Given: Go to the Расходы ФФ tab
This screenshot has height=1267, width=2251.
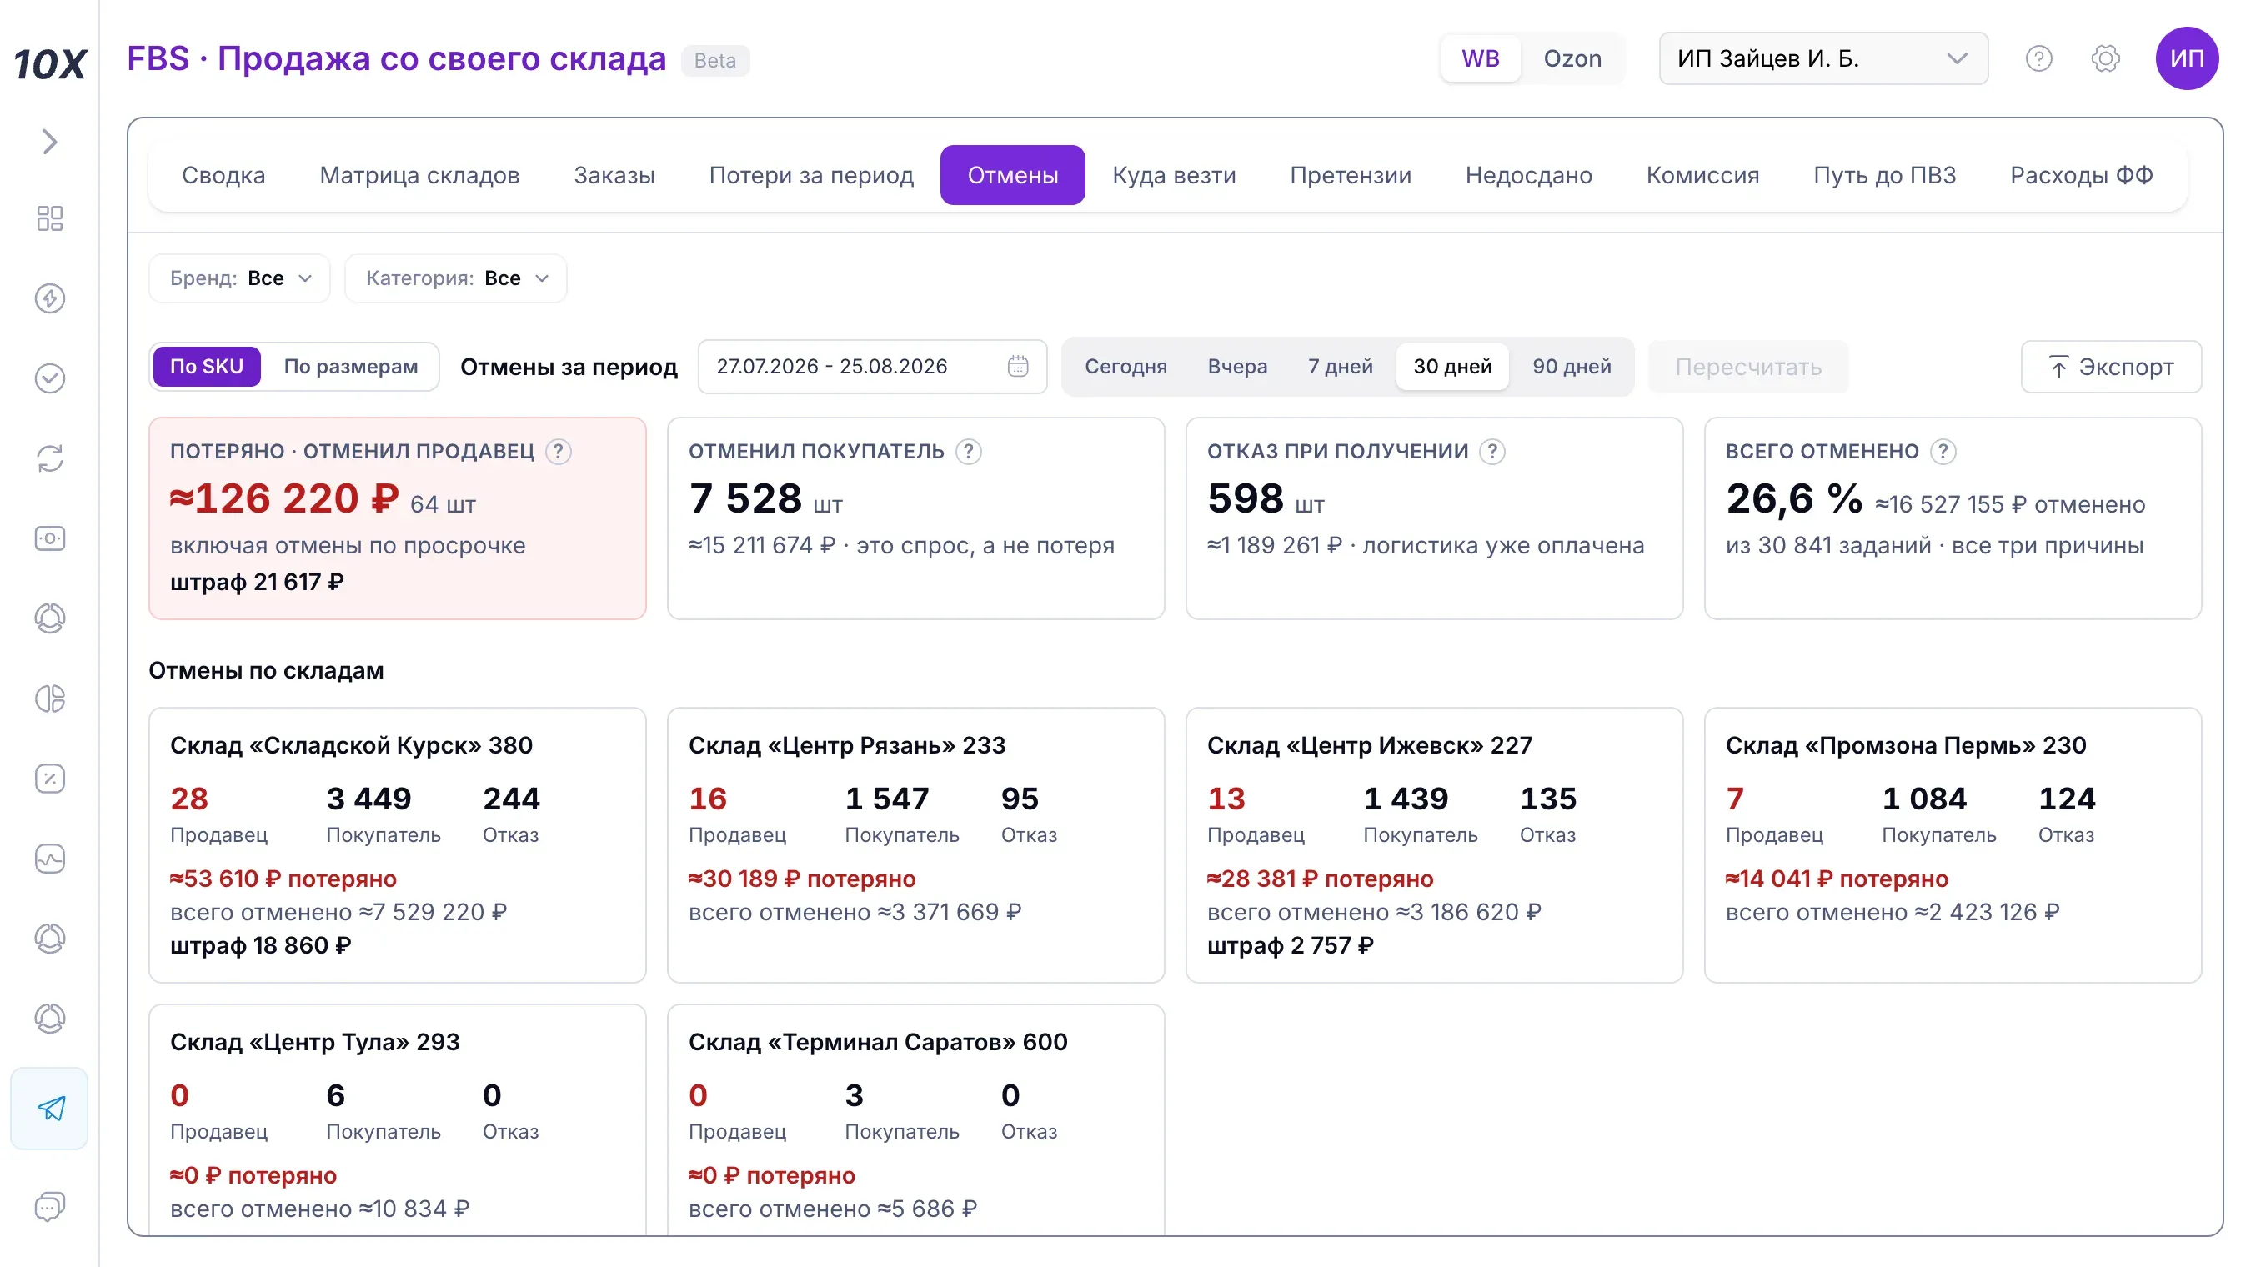Looking at the screenshot, I should [2081, 175].
